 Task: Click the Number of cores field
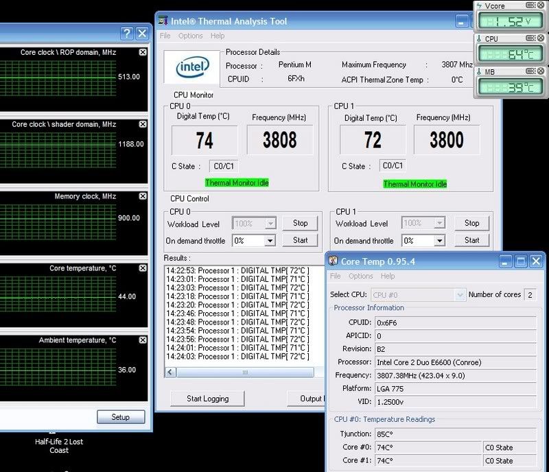click(530, 295)
